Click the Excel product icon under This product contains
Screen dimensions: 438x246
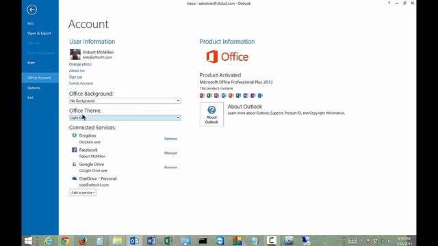[209, 96]
